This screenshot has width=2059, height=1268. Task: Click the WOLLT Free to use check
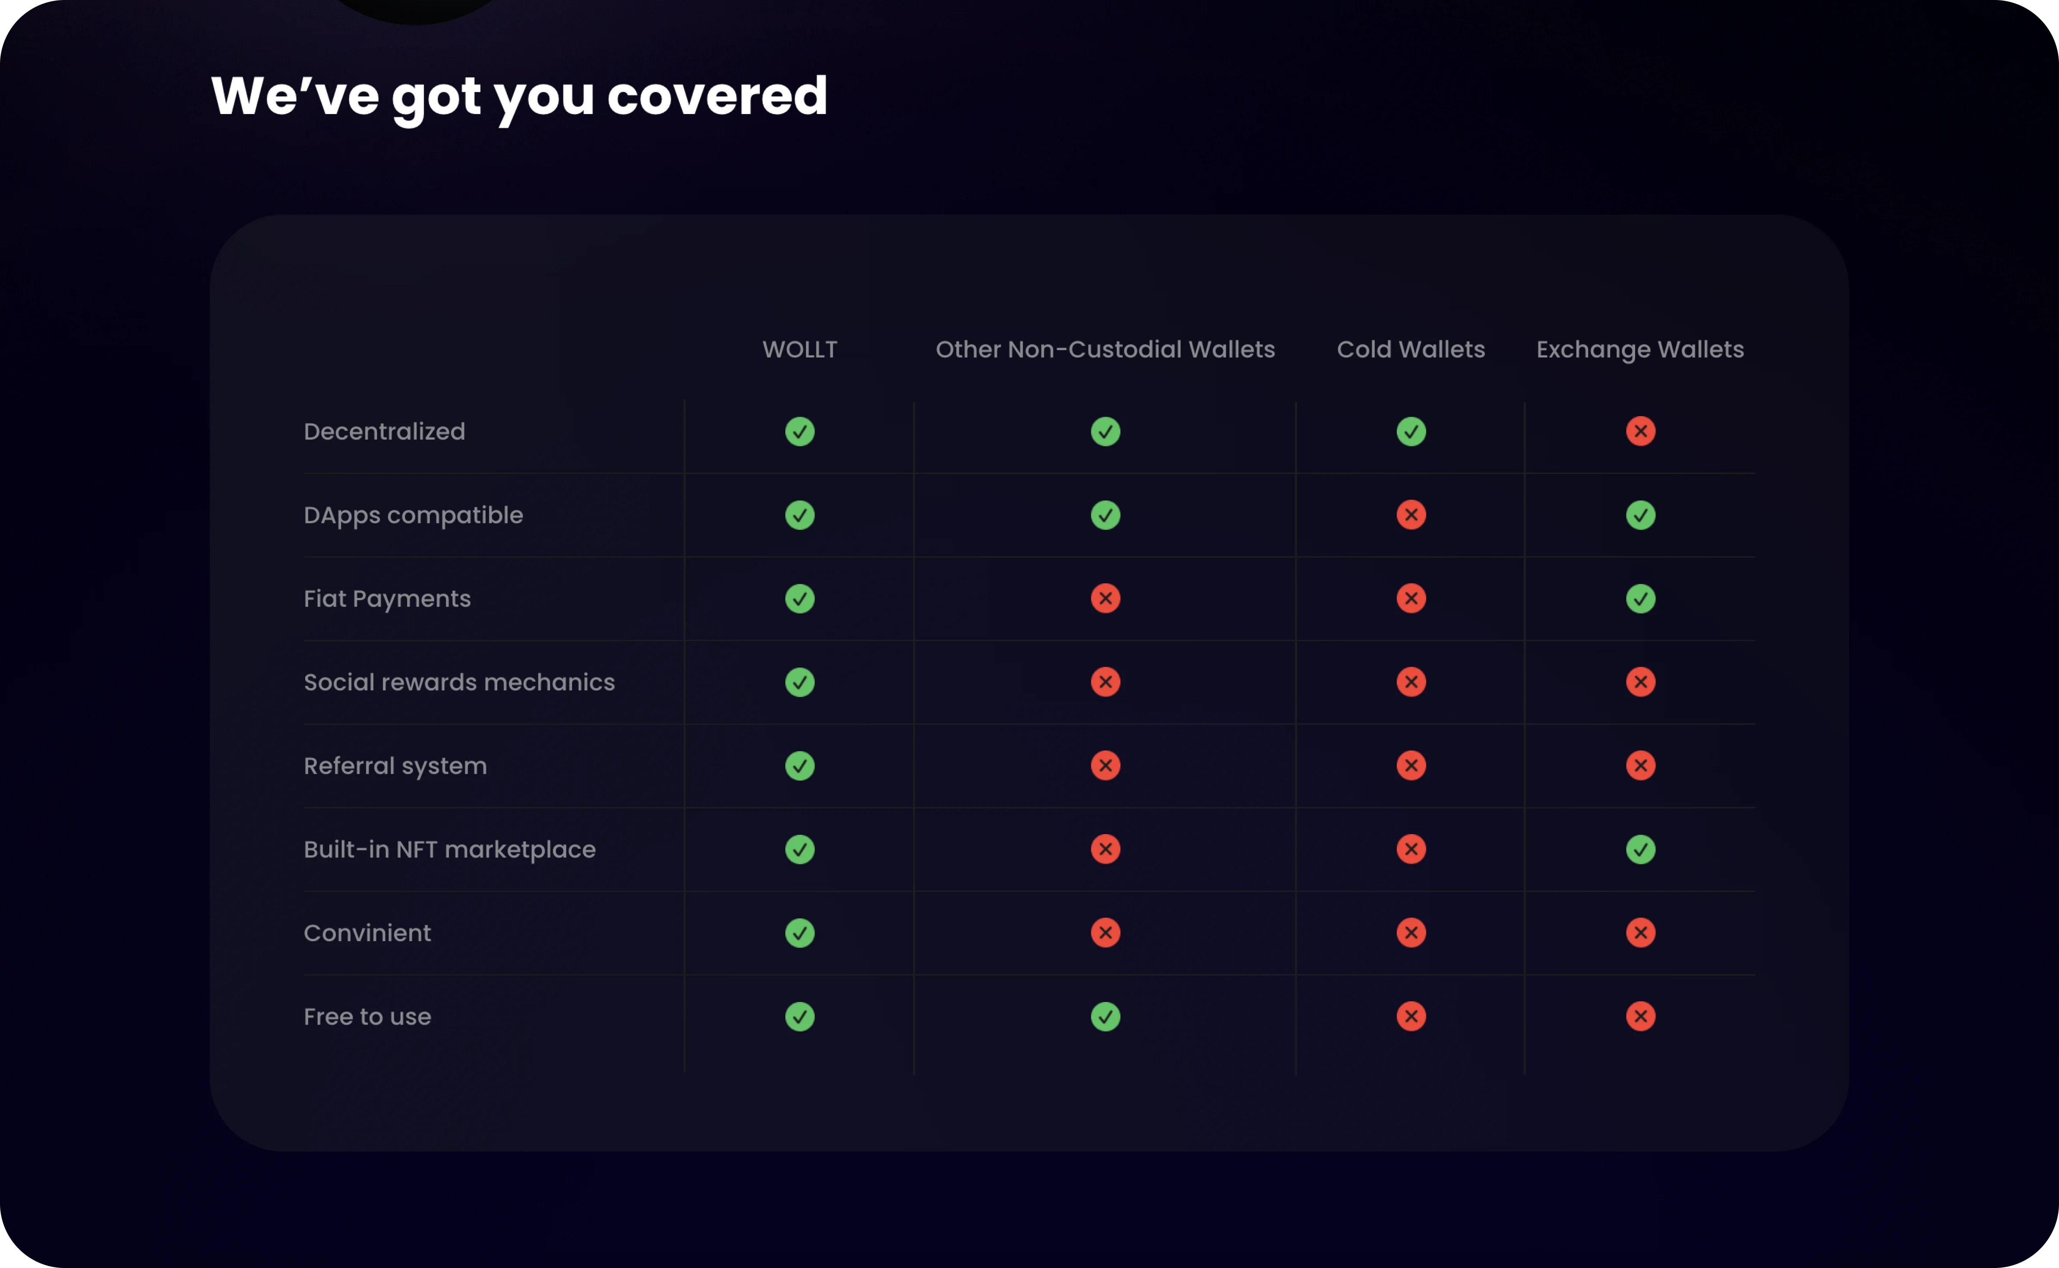[x=800, y=1015]
